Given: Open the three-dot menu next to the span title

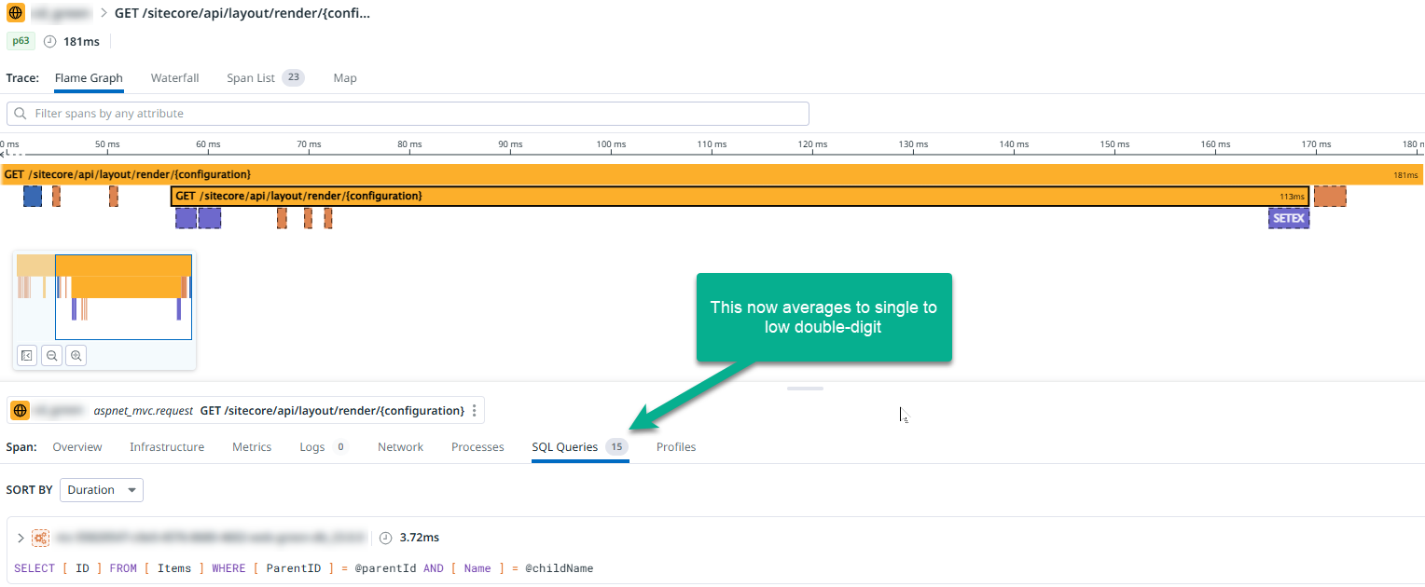Looking at the screenshot, I should pyautogui.click(x=474, y=410).
